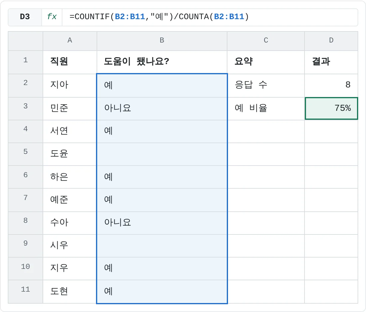Select column A header
The image size is (366, 312).
point(70,40)
